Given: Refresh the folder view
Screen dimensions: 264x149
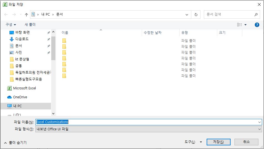Looking at the screenshot, I should click(196, 15).
